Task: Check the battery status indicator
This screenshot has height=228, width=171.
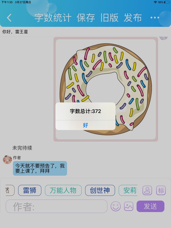Action: point(167,2)
